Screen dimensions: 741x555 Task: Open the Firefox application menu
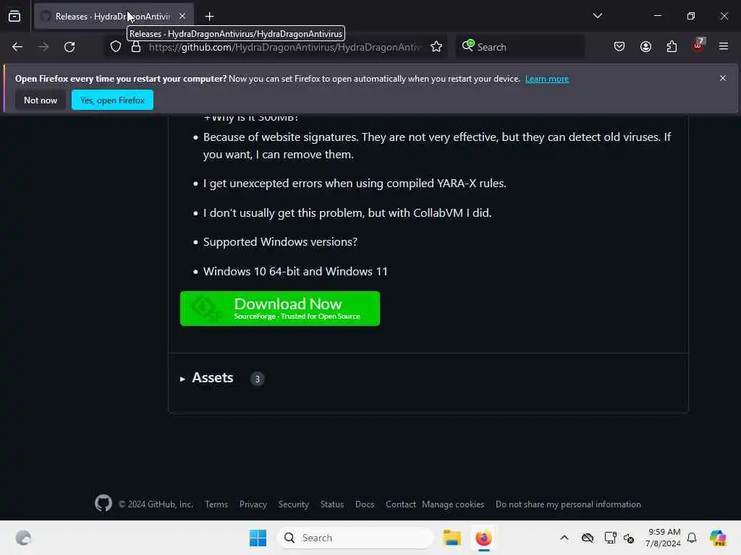(724, 46)
